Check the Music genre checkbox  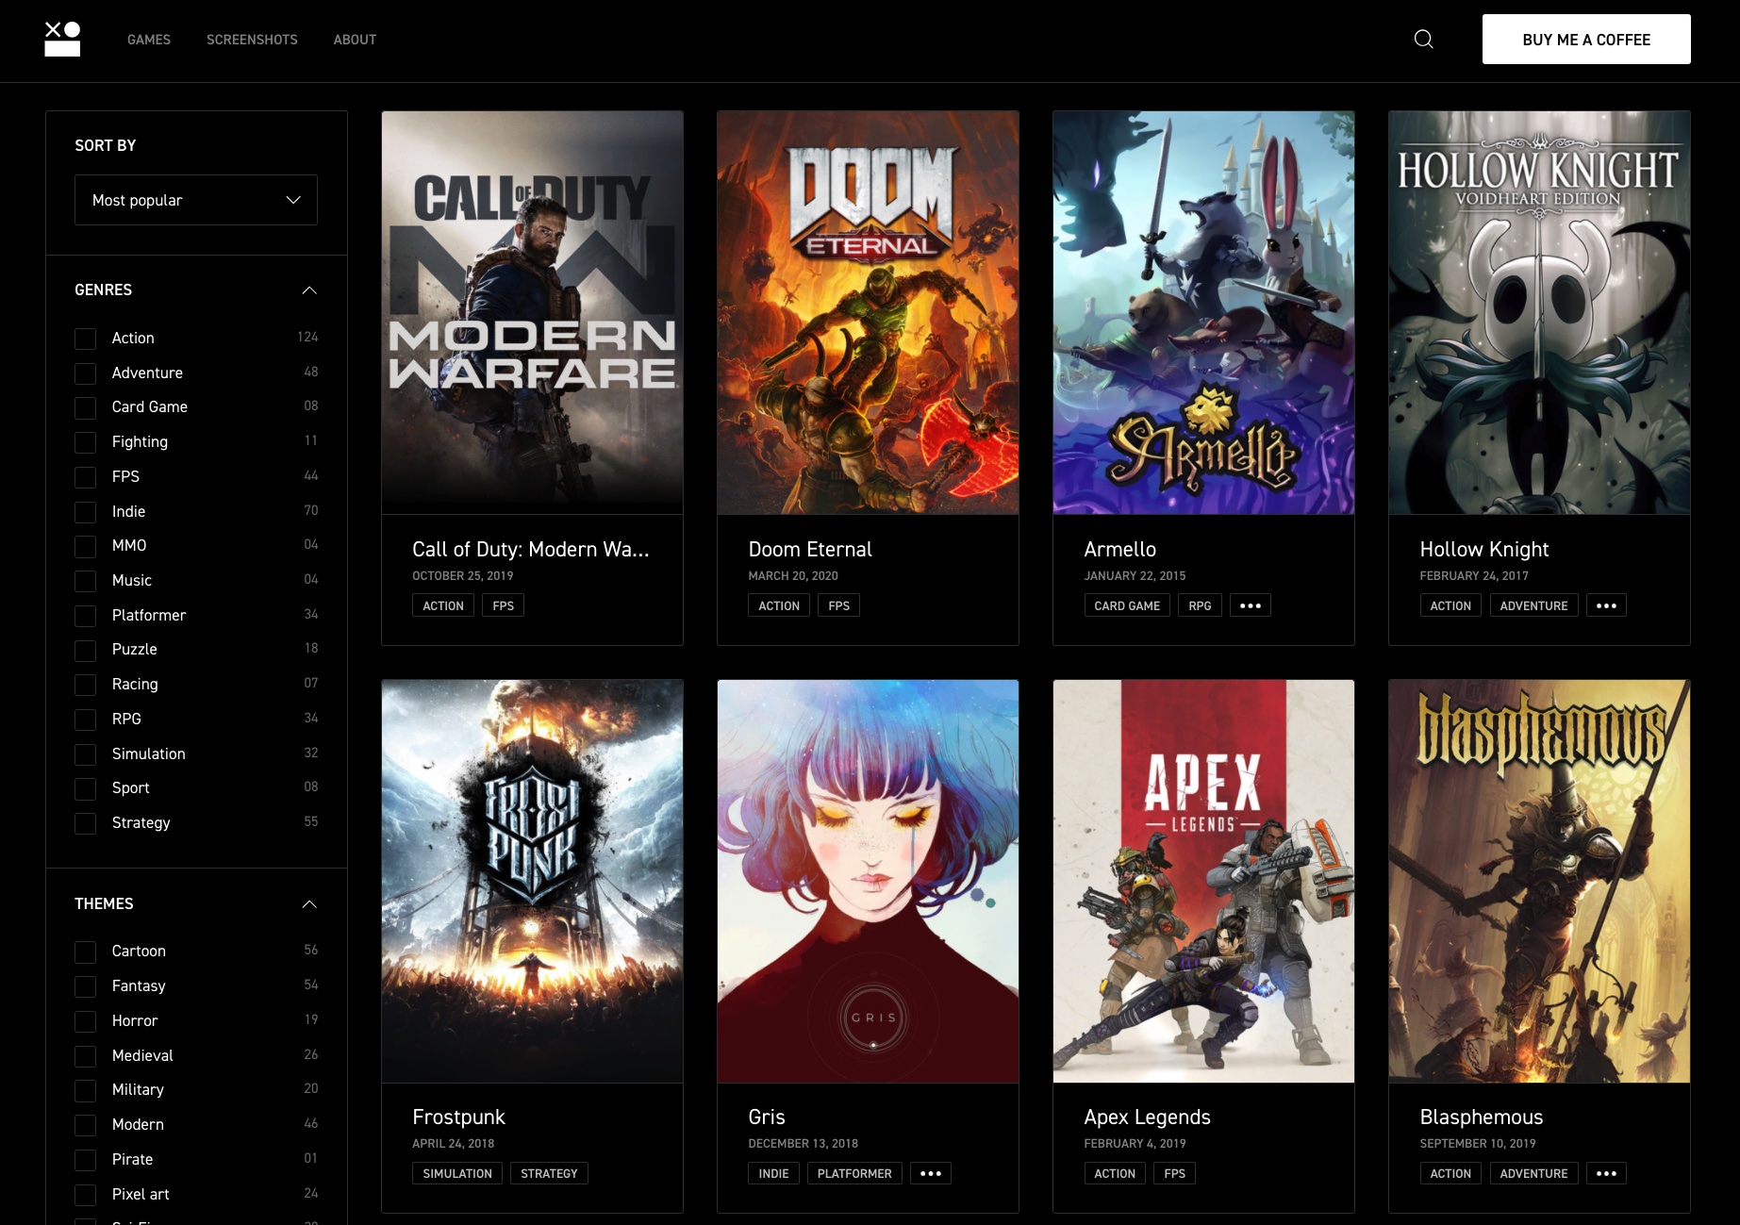[86, 581]
